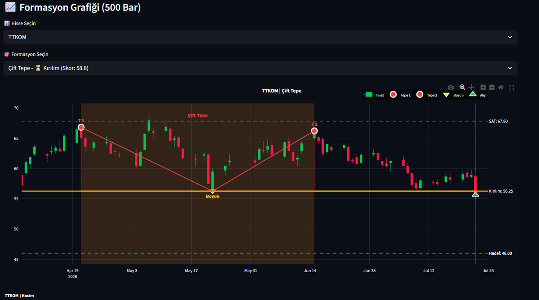Click the Boyun neckline marker
This screenshot has width=539, height=300.
coord(212,192)
